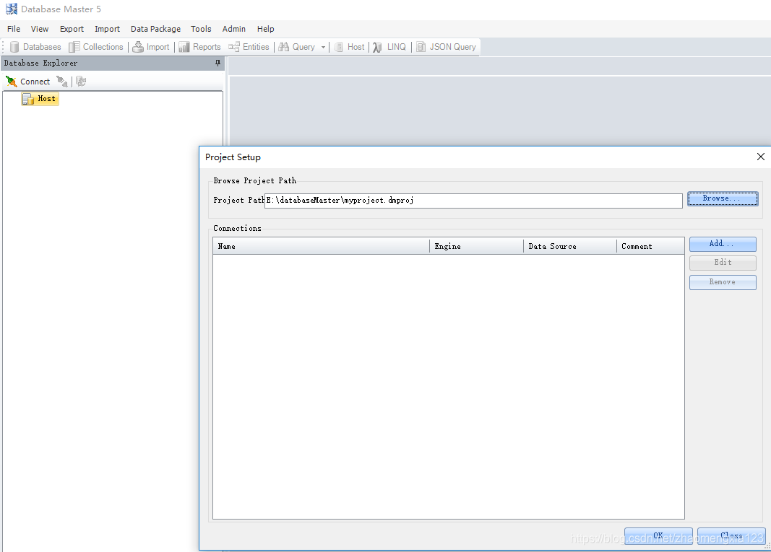Click Connect in Database Explorer
This screenshot has width=771, height=552.
coord(28,82)
